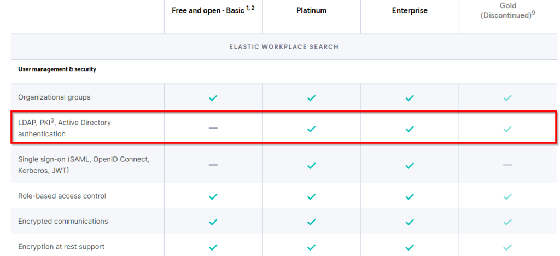The image size is (560, 256).
Task: Click Role-based access control checkmark under Basic
Action: (213, 196)
